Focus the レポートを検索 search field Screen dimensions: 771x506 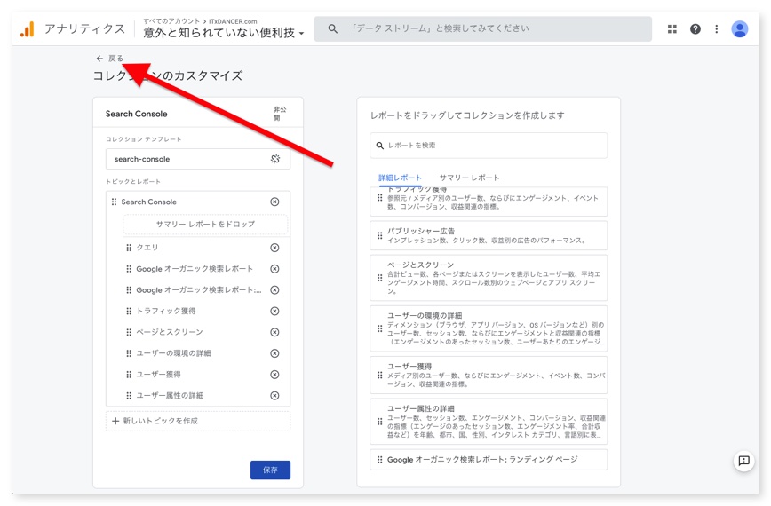tap(489, 146)
